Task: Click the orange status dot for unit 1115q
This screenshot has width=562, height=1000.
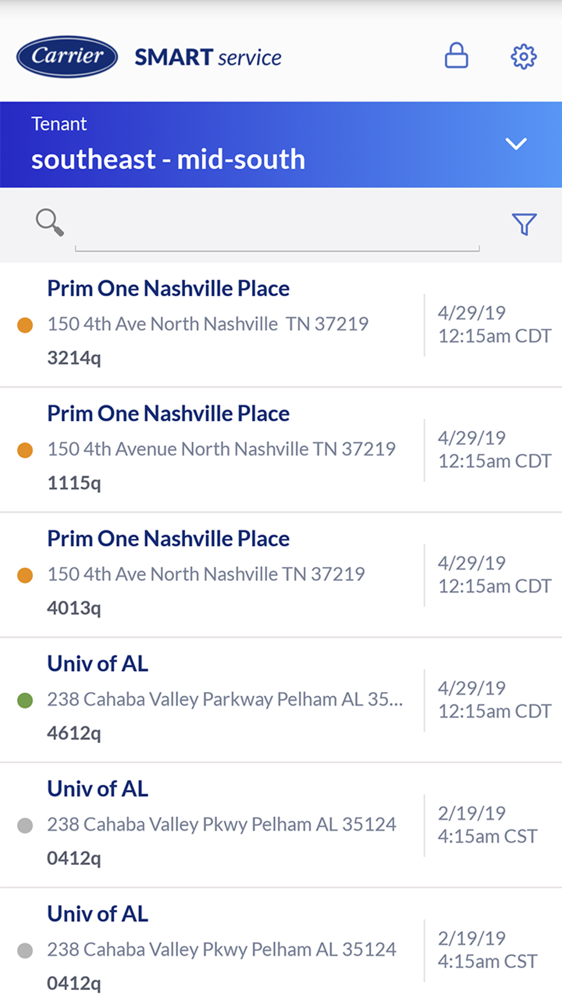Action: (25, 450)
